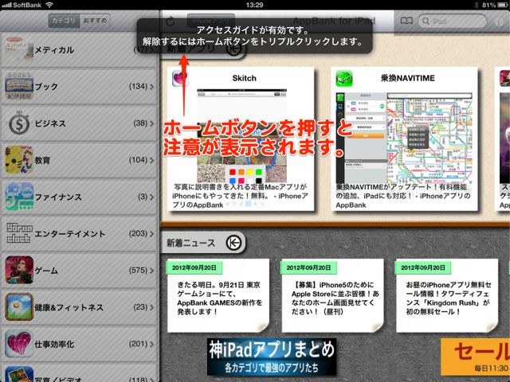Viewport: 510px width, 382px height.
Task: Open the 神iPadアプリまとめ banner
Action: (x=272, y=357)
